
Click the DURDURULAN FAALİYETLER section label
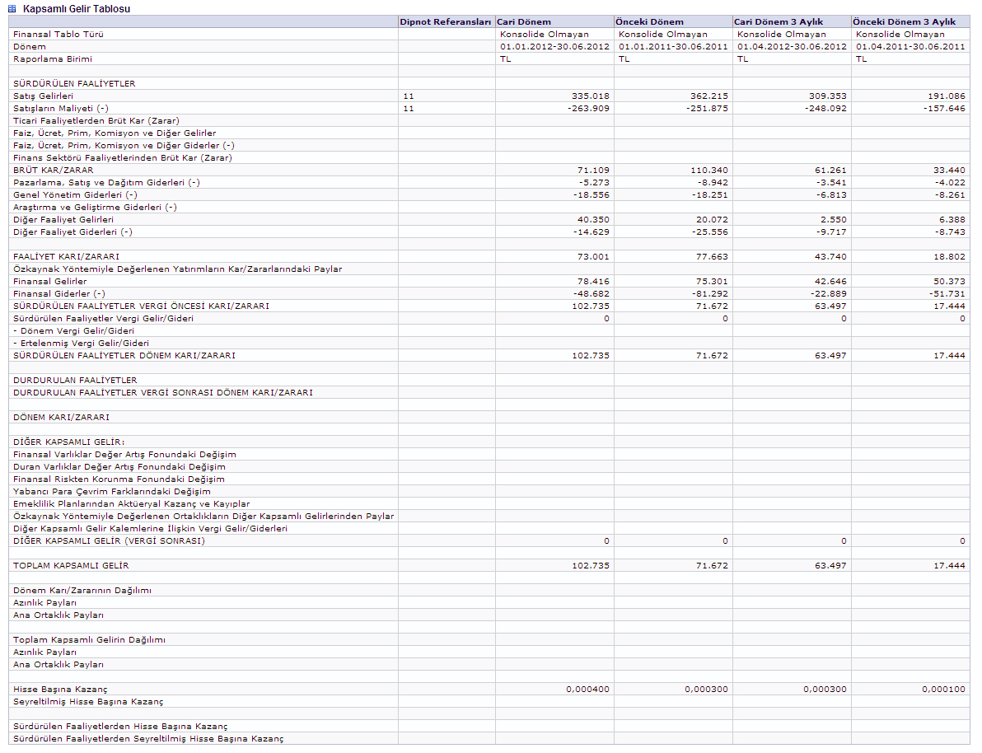(x=74, y=380)
